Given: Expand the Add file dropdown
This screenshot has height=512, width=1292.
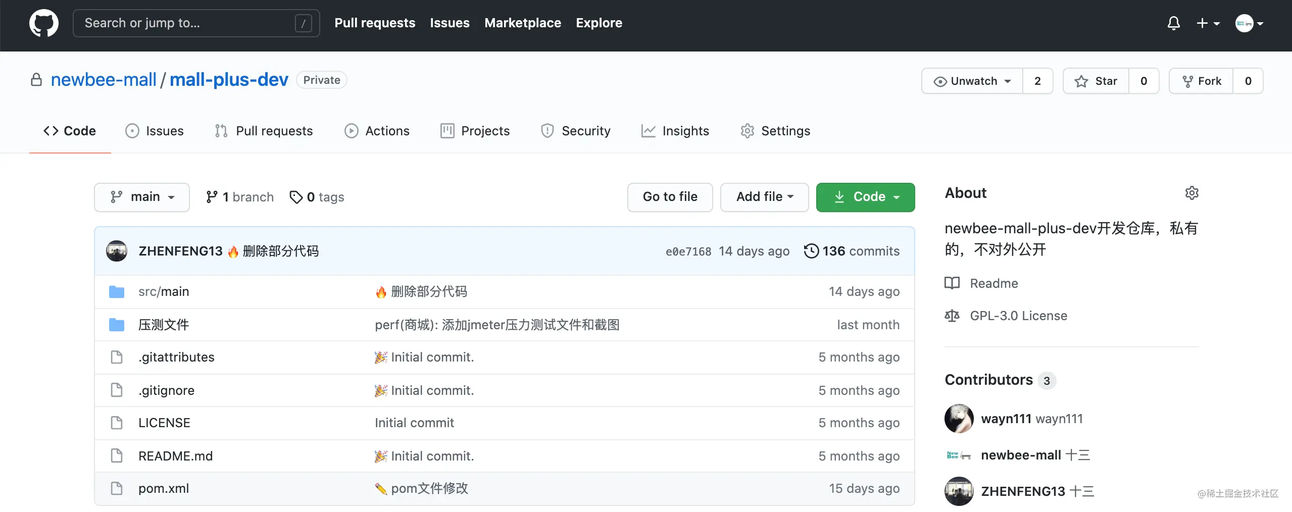Looking at the screenshot, I should 765,197.
